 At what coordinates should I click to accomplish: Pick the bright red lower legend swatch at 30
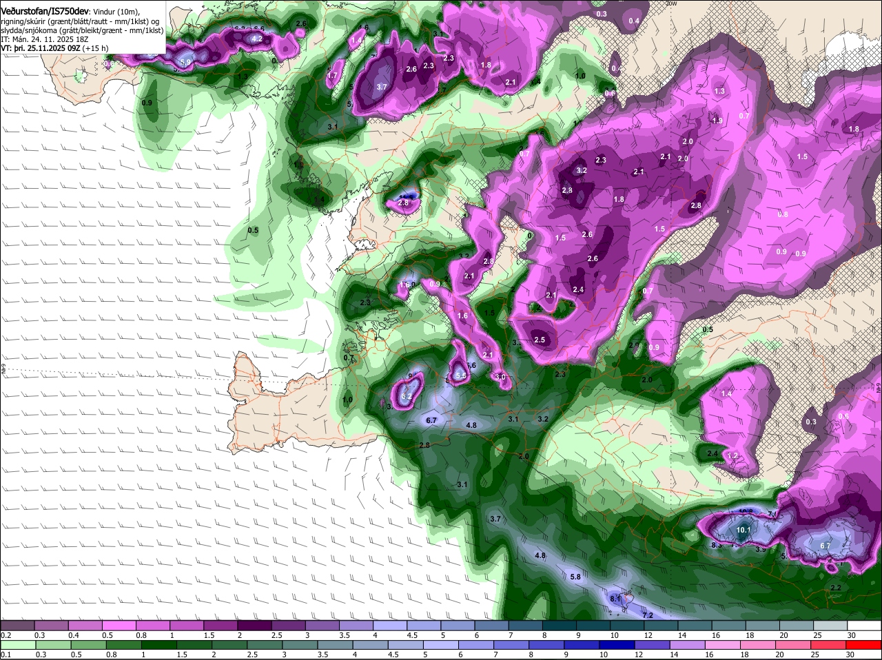865,645
